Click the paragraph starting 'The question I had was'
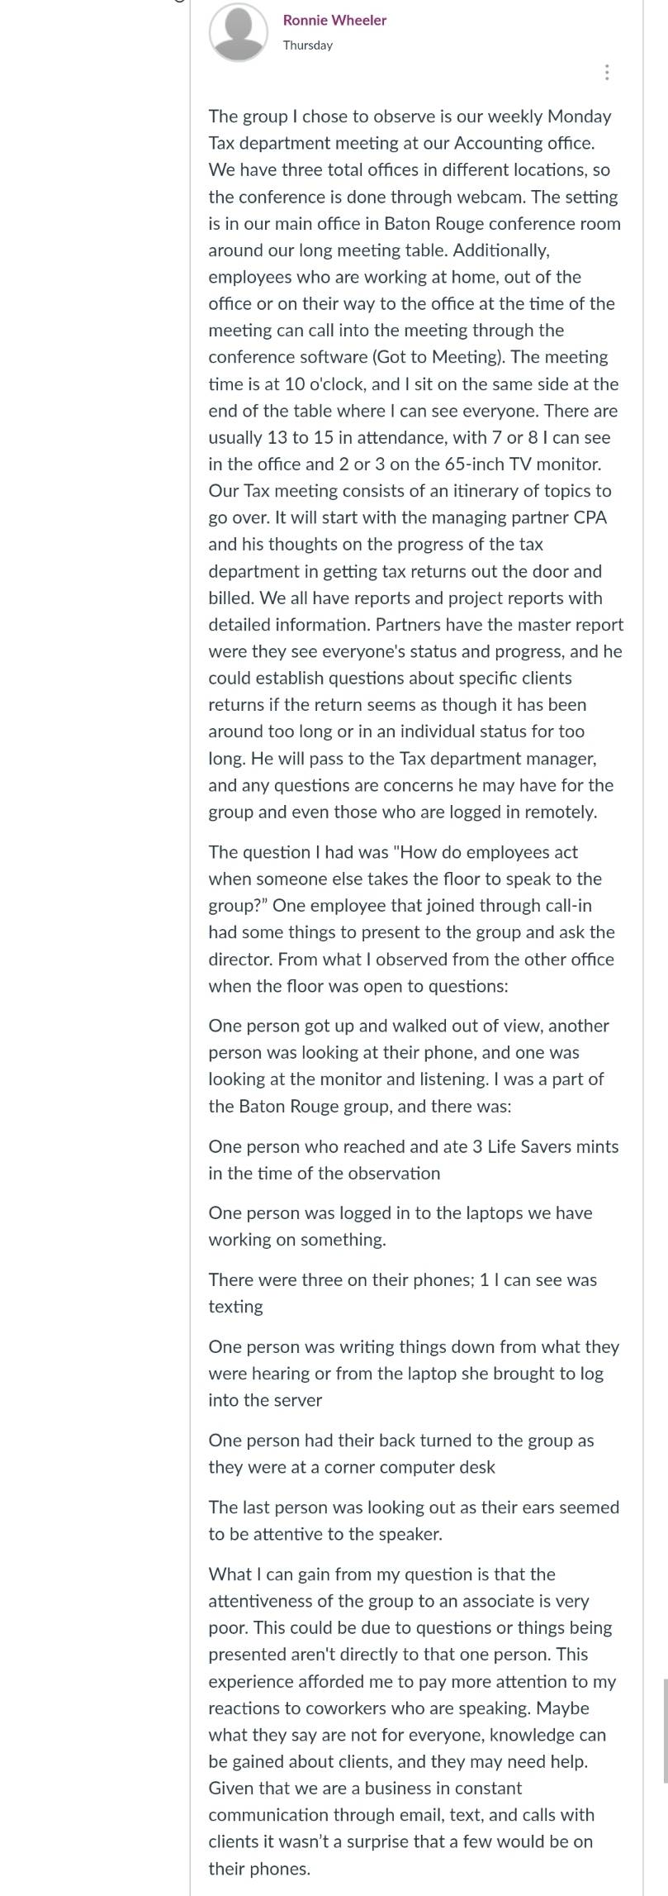 coord(412,919)
